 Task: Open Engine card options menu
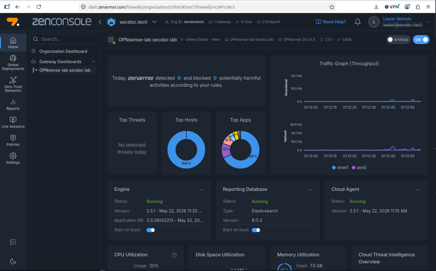coord(201,189)
